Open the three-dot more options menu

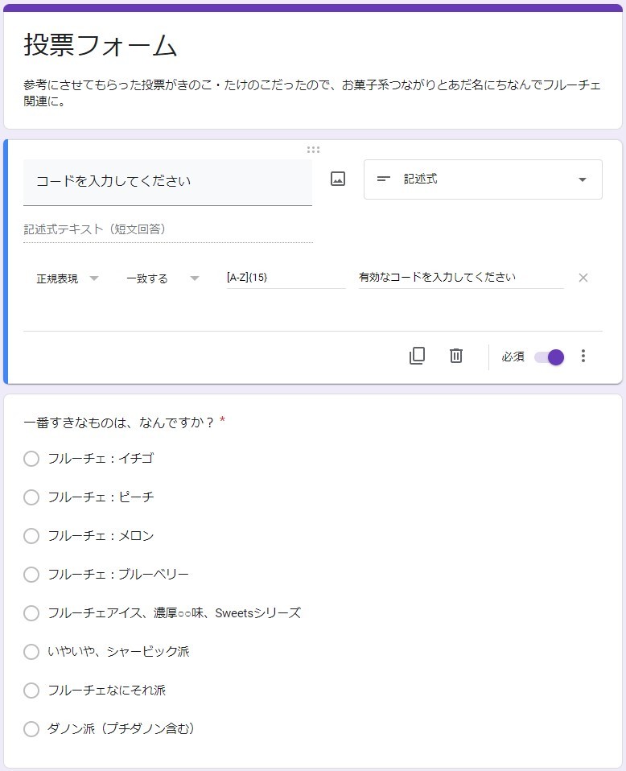click(583, 356)
